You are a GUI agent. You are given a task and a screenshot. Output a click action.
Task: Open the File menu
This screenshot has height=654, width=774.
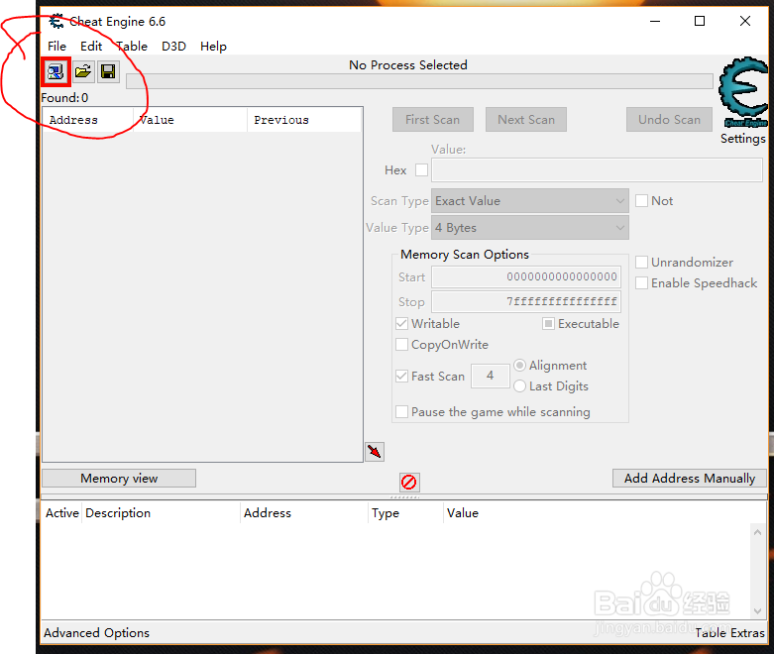pyautogui.click(x=56, y=47)
